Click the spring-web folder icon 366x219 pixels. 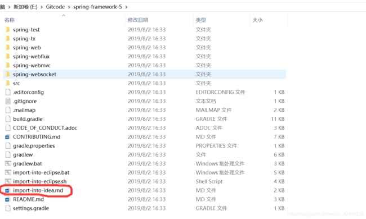(8, 48)
